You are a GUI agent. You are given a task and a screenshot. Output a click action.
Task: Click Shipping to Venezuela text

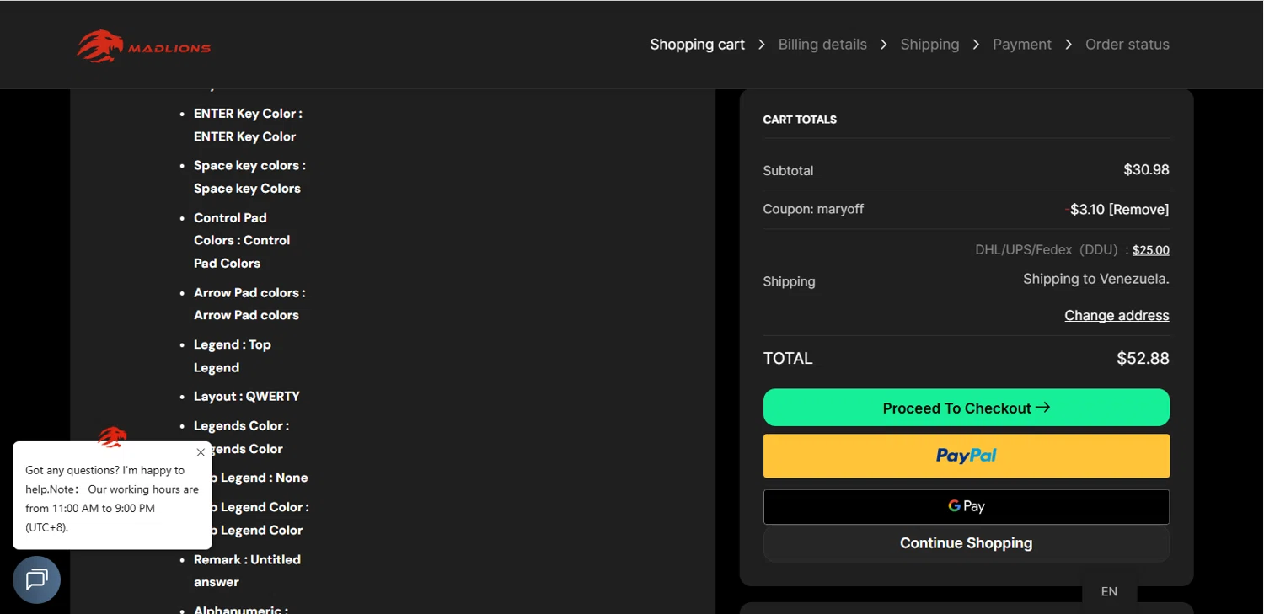coord(1095,279)
